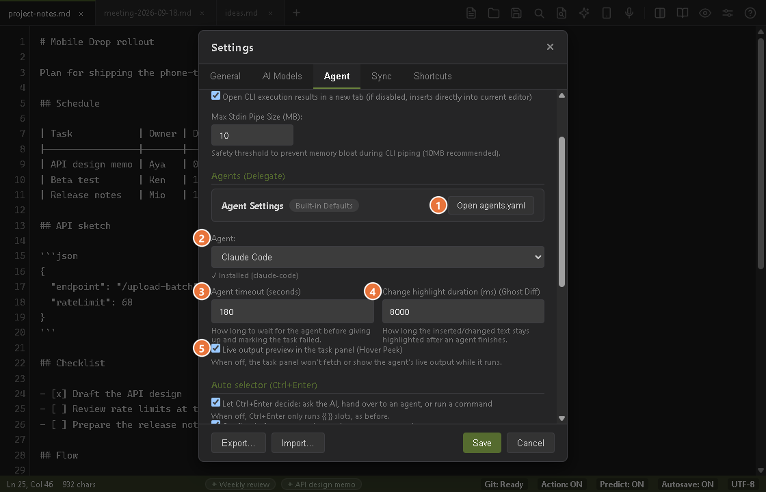The height and width of the screenshot is (492, 766).
Task: Close the Settings dialog with the X
Action: [x=550, y=47]
